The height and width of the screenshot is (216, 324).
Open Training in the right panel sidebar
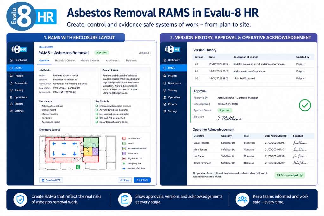click(x=170, y=90)
